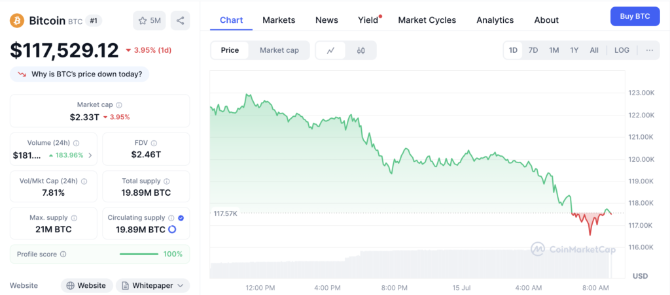The height and width of the screenshot is (295, 670).
Task: Select the 7D time range
Action: pos(533,50)
